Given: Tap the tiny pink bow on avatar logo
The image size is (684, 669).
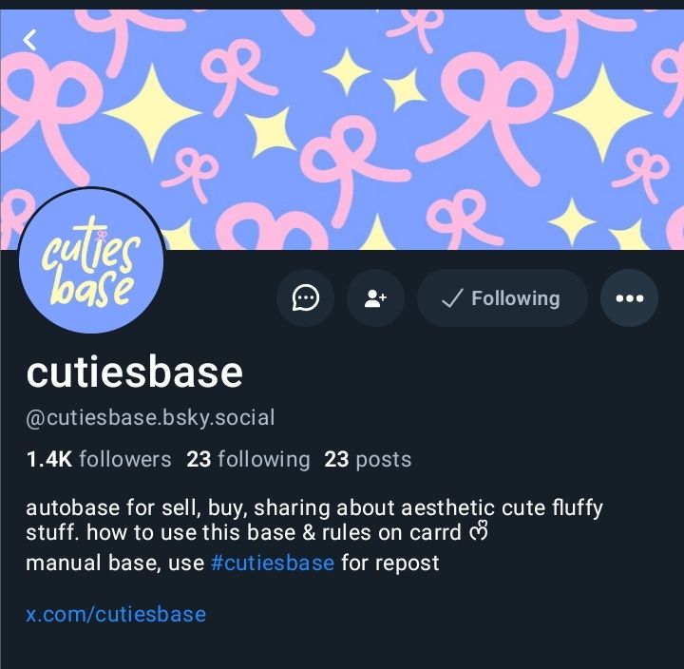Looking at the screenshot, I should [x=102, y=236].
